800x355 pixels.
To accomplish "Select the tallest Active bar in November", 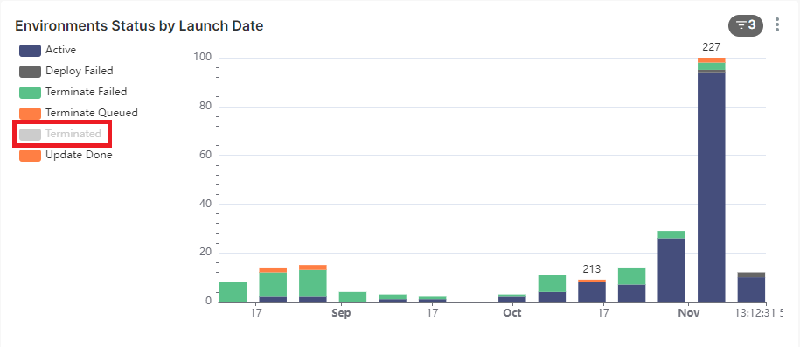I will pyautogui.click(x=711, y=187).
